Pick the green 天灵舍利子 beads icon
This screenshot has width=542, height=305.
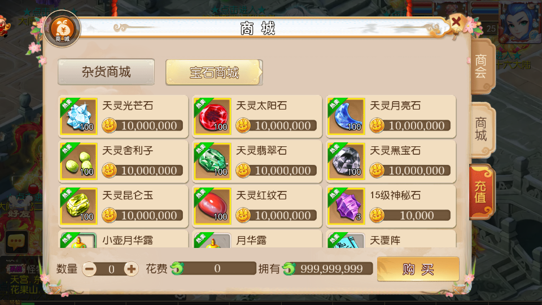pyautogui.click(x=78, y=161)
